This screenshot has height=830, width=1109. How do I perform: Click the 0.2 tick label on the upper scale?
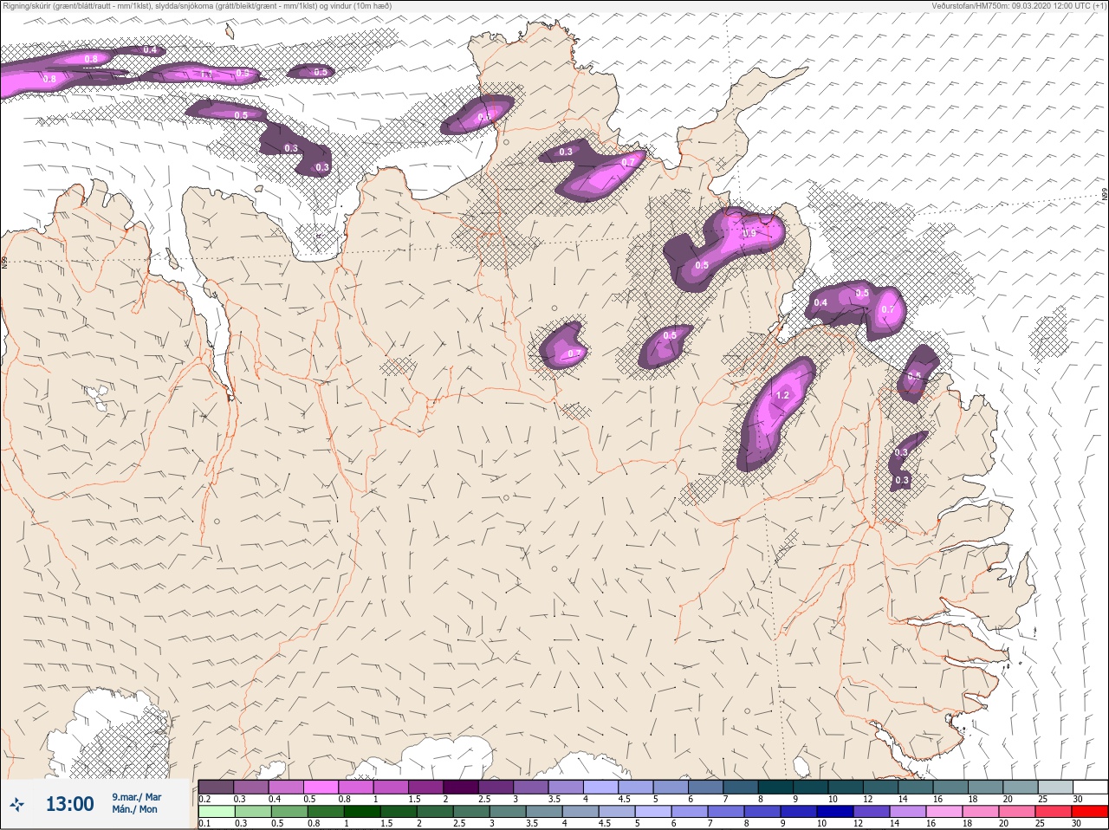(205, 799)
